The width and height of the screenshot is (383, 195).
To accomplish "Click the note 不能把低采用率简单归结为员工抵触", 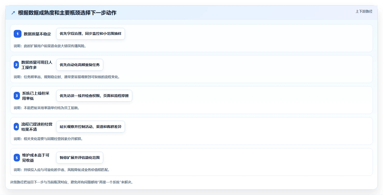I will click(46, 108).
